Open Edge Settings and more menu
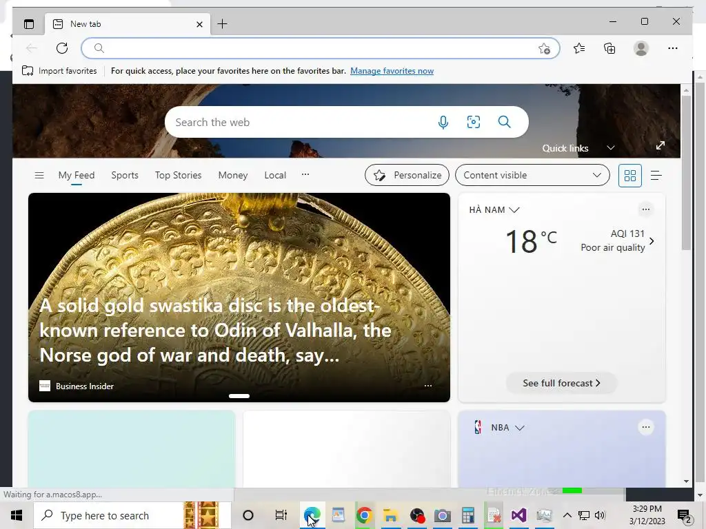 coord(673,48)
